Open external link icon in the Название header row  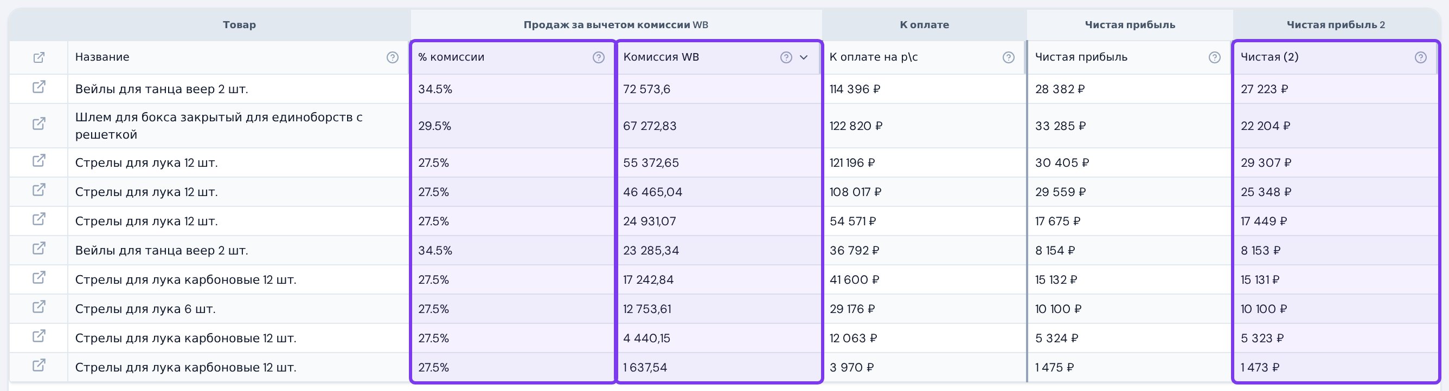tap(39, 57)
